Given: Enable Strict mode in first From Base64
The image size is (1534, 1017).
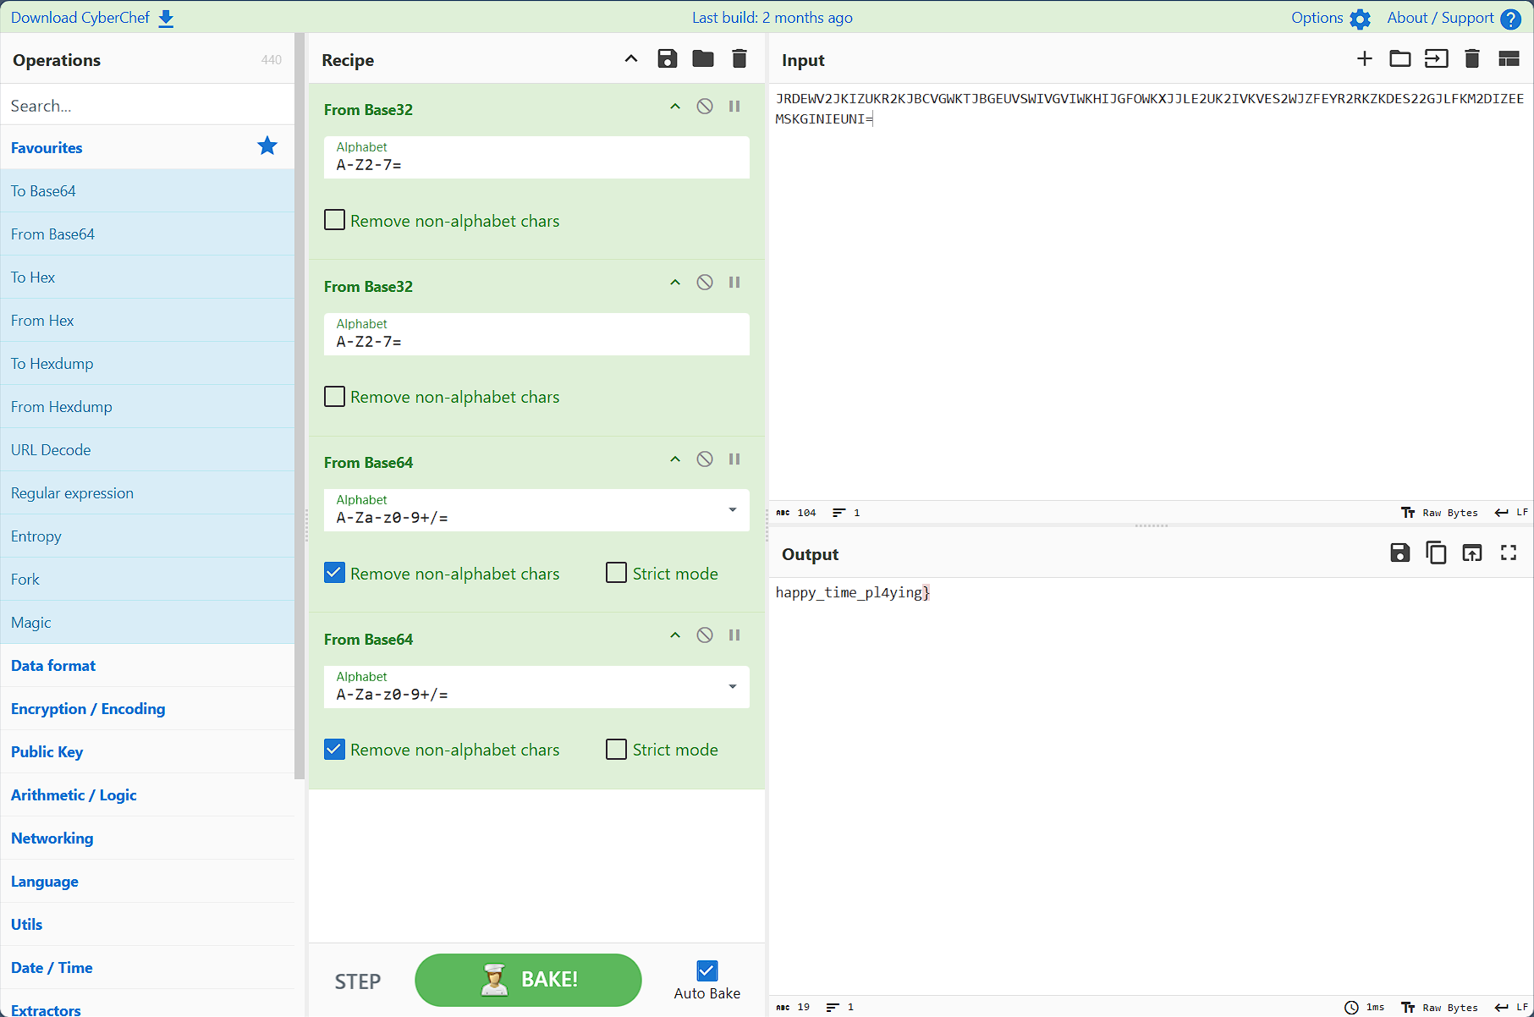Looking at the screenshot, I should 617,573.
